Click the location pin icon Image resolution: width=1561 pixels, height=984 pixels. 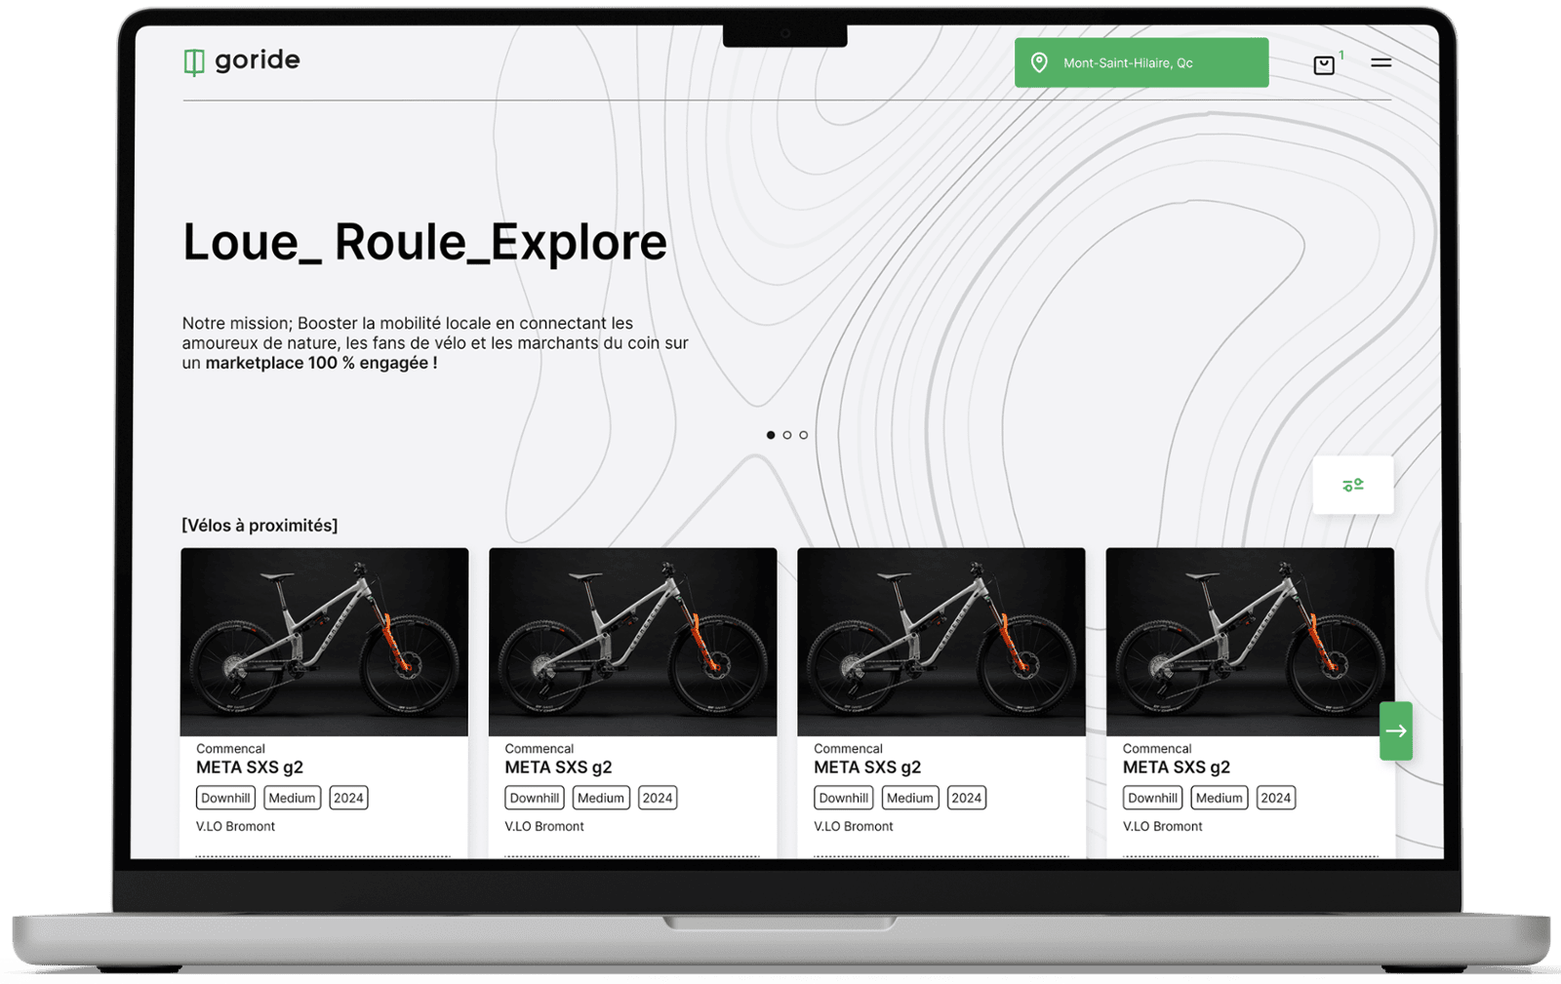pos(1039,62)
